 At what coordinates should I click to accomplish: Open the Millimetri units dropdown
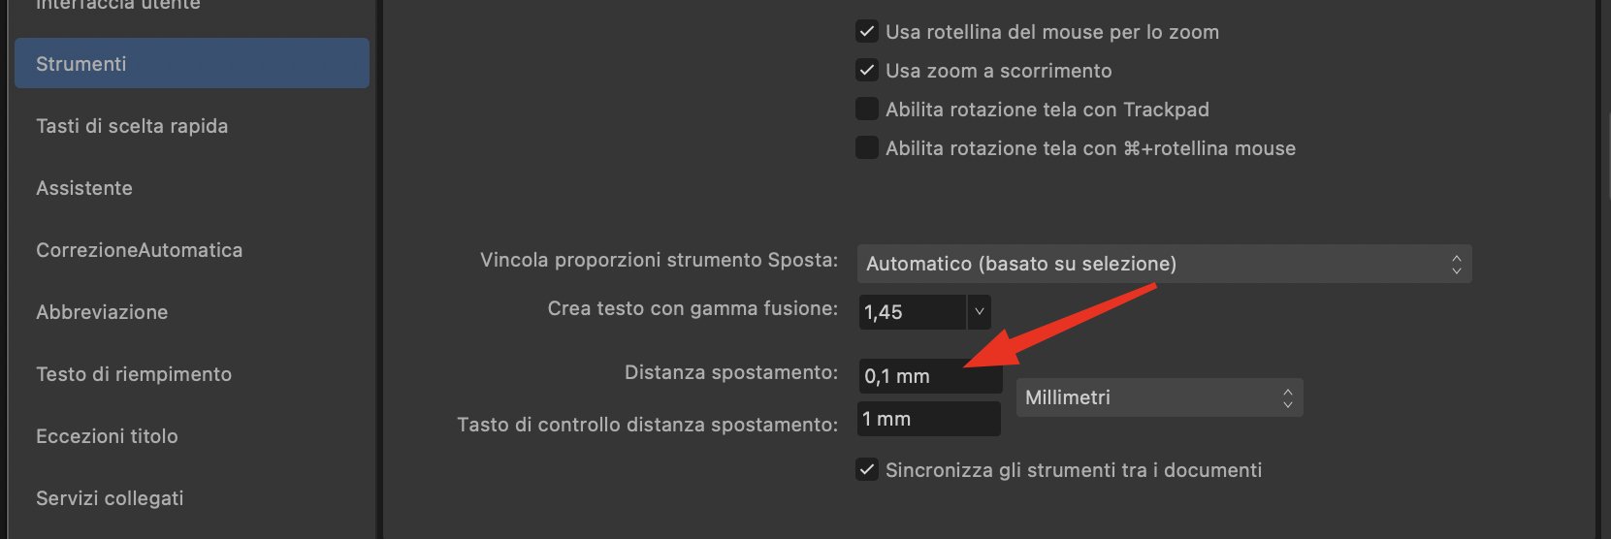pyautogui.click(x=1159, y=397)
